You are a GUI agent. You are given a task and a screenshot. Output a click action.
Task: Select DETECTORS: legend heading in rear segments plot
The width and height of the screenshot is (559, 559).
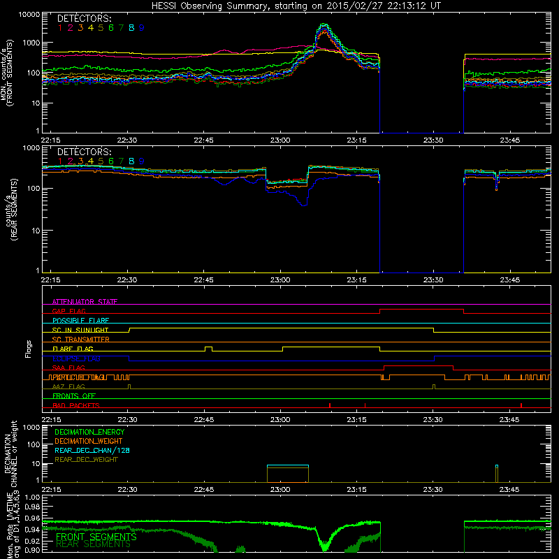click(x=84, y=152)
